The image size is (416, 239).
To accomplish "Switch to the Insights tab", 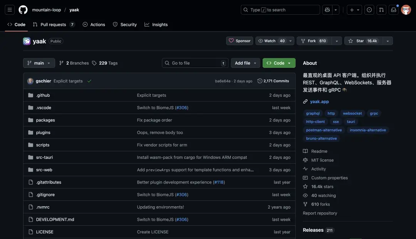I will click(156, 24).
